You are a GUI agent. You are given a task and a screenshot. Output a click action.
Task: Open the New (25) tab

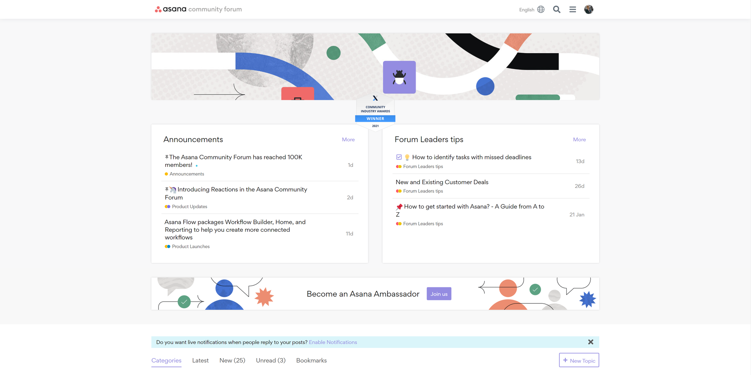[232, 360]
